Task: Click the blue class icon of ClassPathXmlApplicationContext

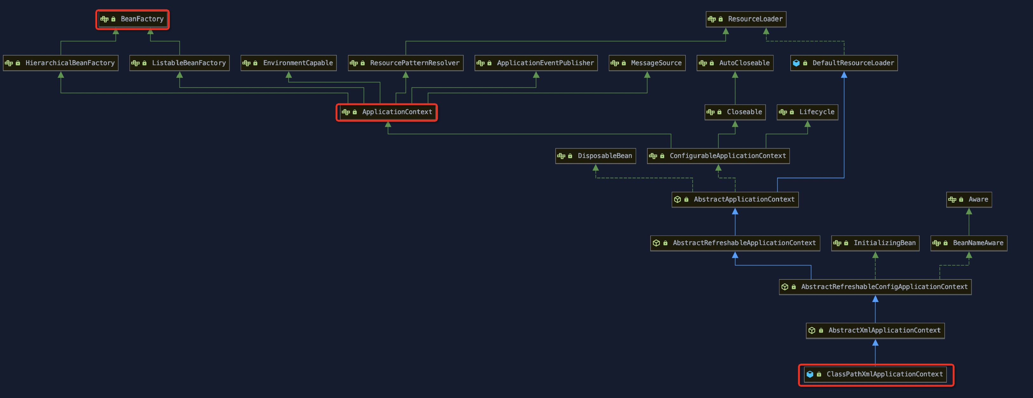Action: click(810, 374)
